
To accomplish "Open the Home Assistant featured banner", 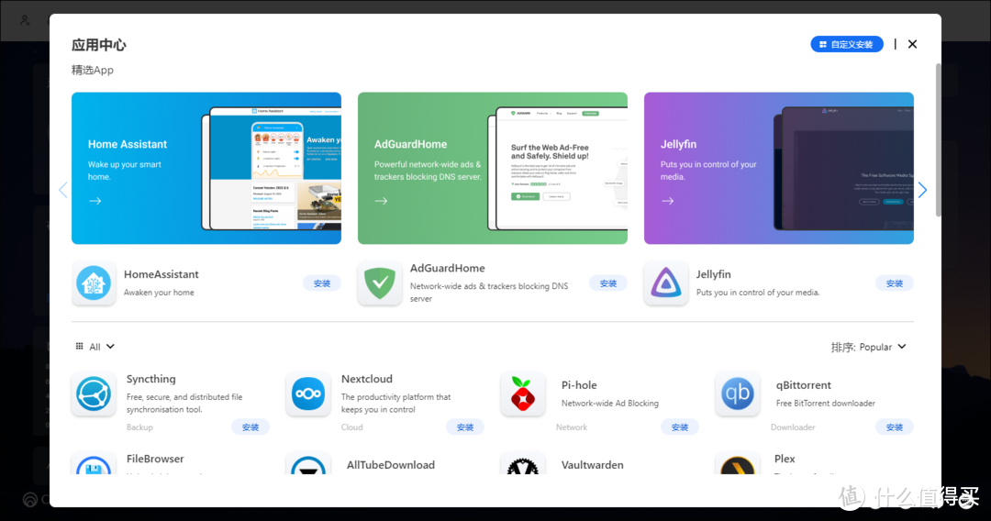I will coord(206,169).
